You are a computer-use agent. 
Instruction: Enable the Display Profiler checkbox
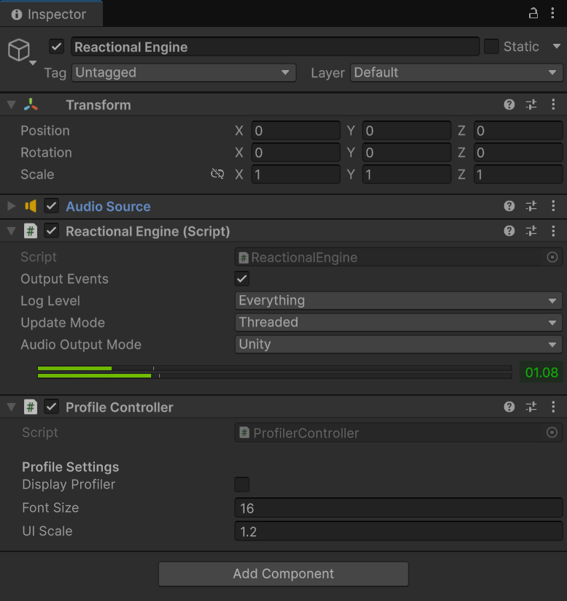pos(242,485)
